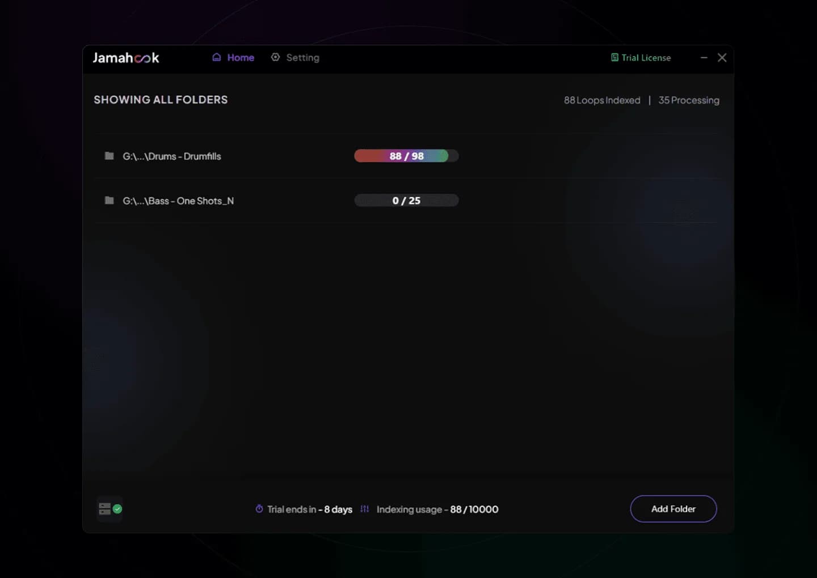
Task: Select the G:\...\Drums - Drumfills folder row
Action: pyautogui.click(x=172, y=156)
